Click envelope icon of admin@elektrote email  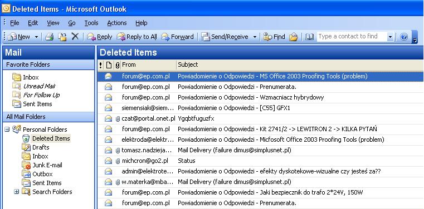109,171
